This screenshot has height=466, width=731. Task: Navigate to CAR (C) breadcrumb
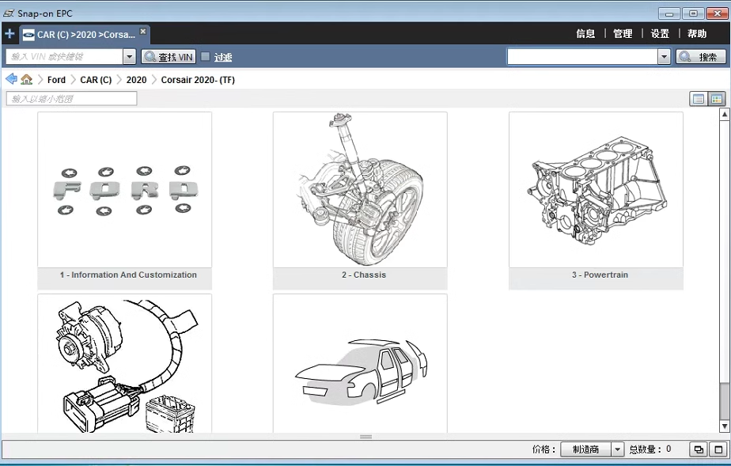pos(96,80)
